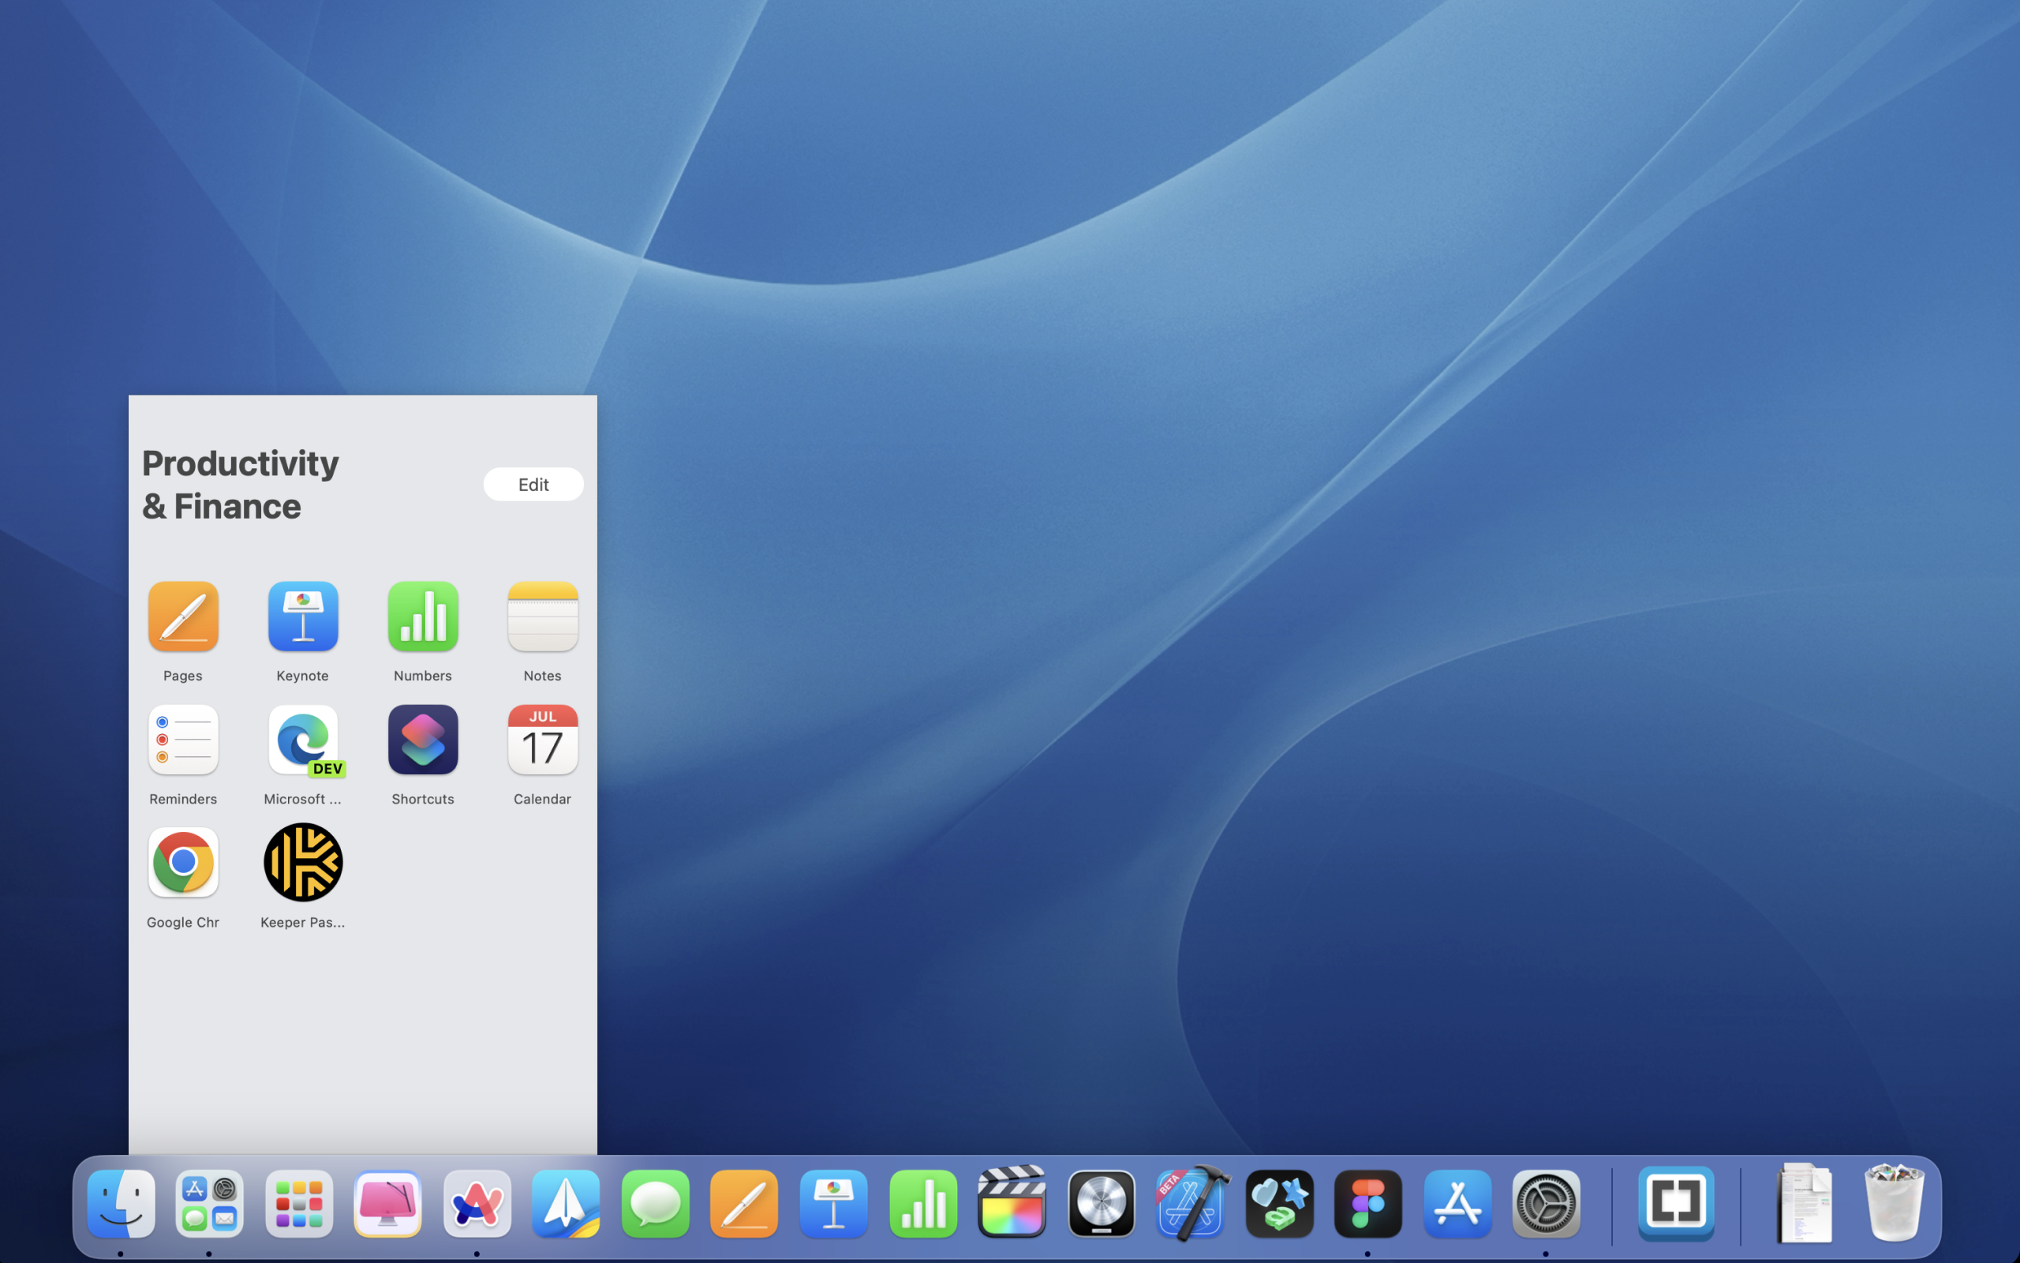Open Keeper Password Manager in the panel
Screen dimensions: 2020x1263
[x=303, y=863]
